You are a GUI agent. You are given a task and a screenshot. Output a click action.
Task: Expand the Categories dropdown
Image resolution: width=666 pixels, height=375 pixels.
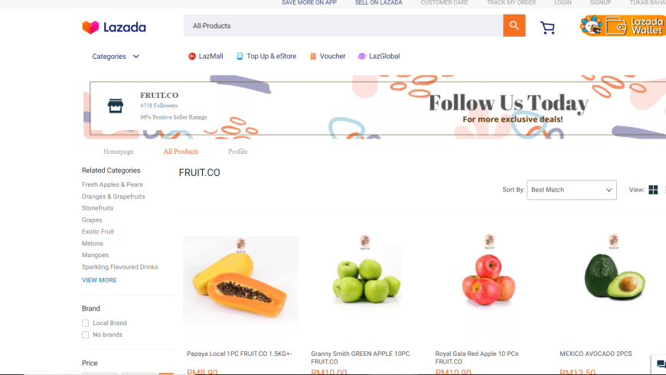(116, 57)
